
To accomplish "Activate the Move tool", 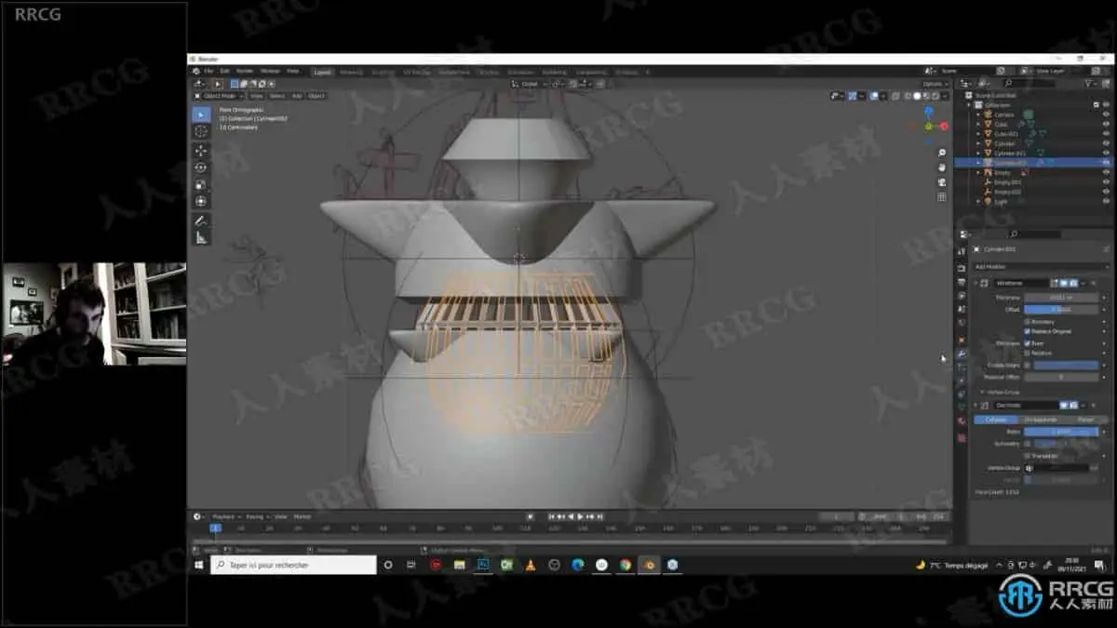I will (201, 150).
